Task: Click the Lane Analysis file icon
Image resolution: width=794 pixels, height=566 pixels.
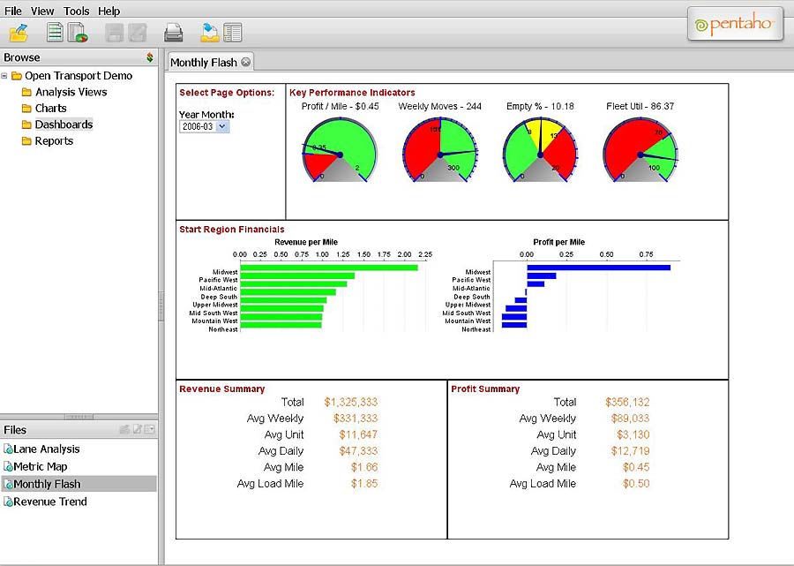Action: click(x=8, y=449)
